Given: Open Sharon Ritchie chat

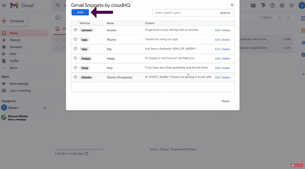Looking at the screenshot, I should [x=18, y=118].
